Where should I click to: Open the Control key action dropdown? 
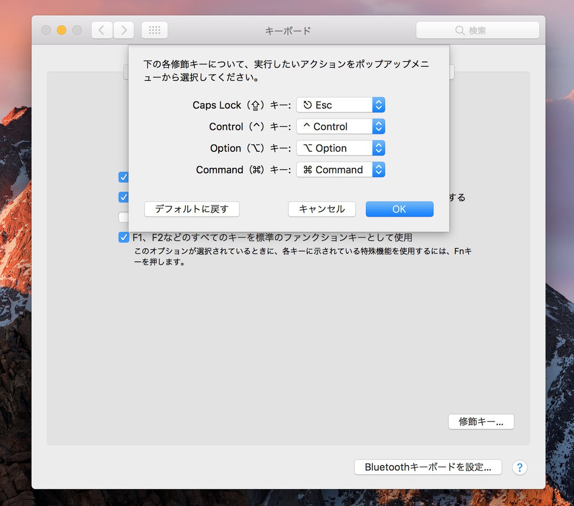click(335, 127)
